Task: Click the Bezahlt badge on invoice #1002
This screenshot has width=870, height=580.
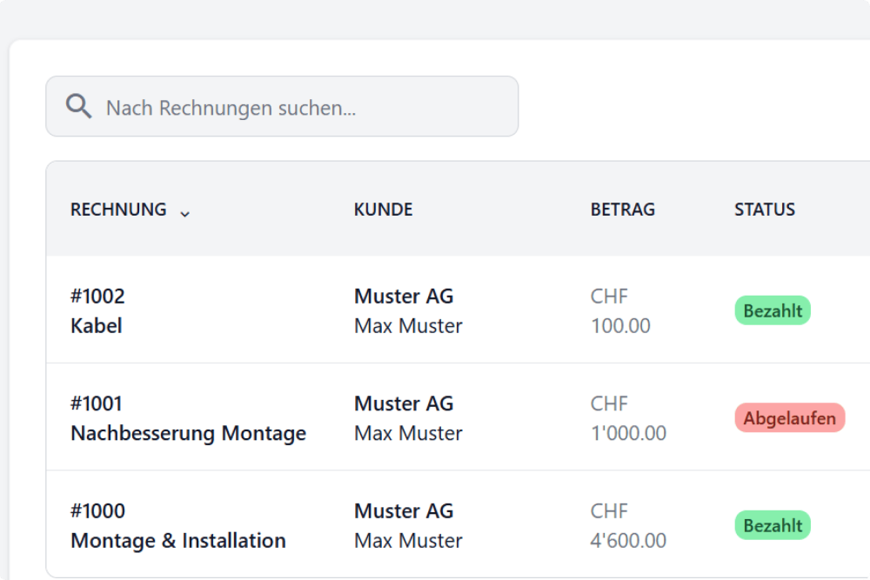Action: (772, 310)
